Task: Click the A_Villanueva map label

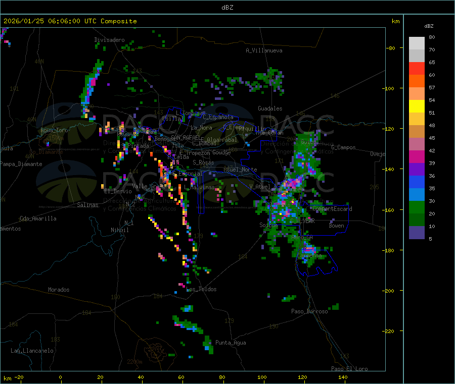Action: [264, 50]
